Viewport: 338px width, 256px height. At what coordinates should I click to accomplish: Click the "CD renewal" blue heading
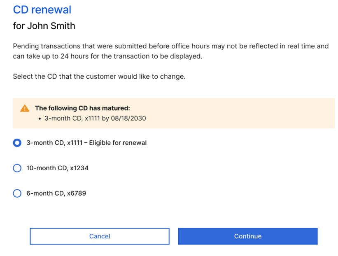(x=42, y=10)
